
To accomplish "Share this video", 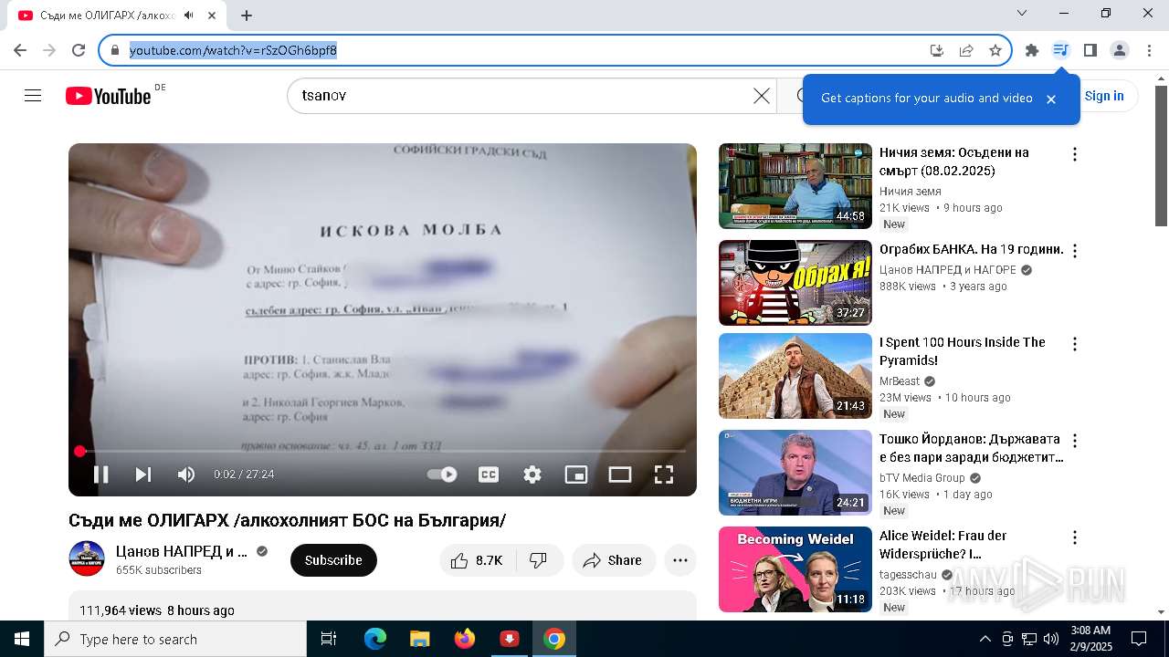I will pyautogui.click(x=614, y=560).
